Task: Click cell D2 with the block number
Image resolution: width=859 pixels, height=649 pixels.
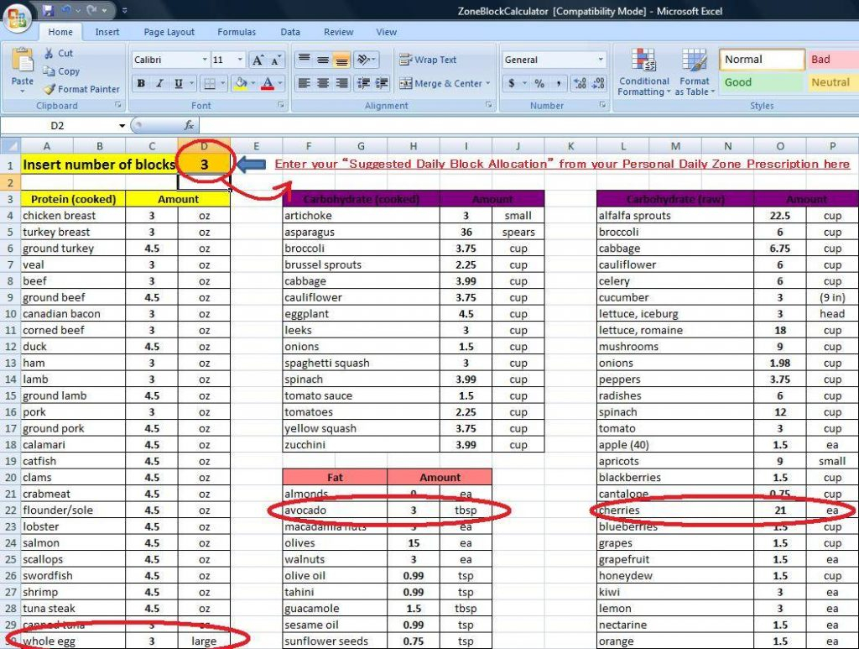Action: pyautogui.click(x=204, y=182)
